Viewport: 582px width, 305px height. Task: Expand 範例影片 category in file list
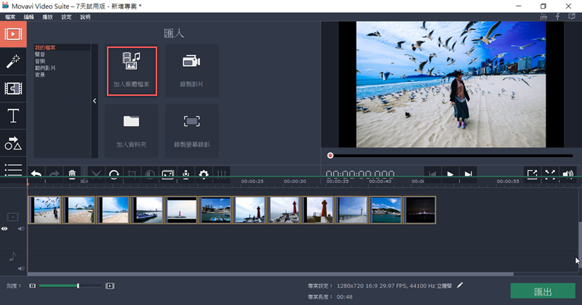tap(45, 68)
